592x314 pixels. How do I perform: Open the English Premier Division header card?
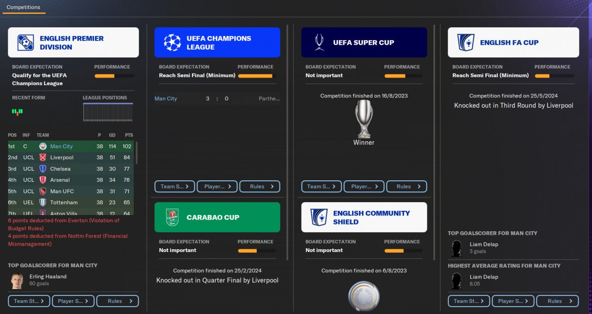tap(73, 43)
